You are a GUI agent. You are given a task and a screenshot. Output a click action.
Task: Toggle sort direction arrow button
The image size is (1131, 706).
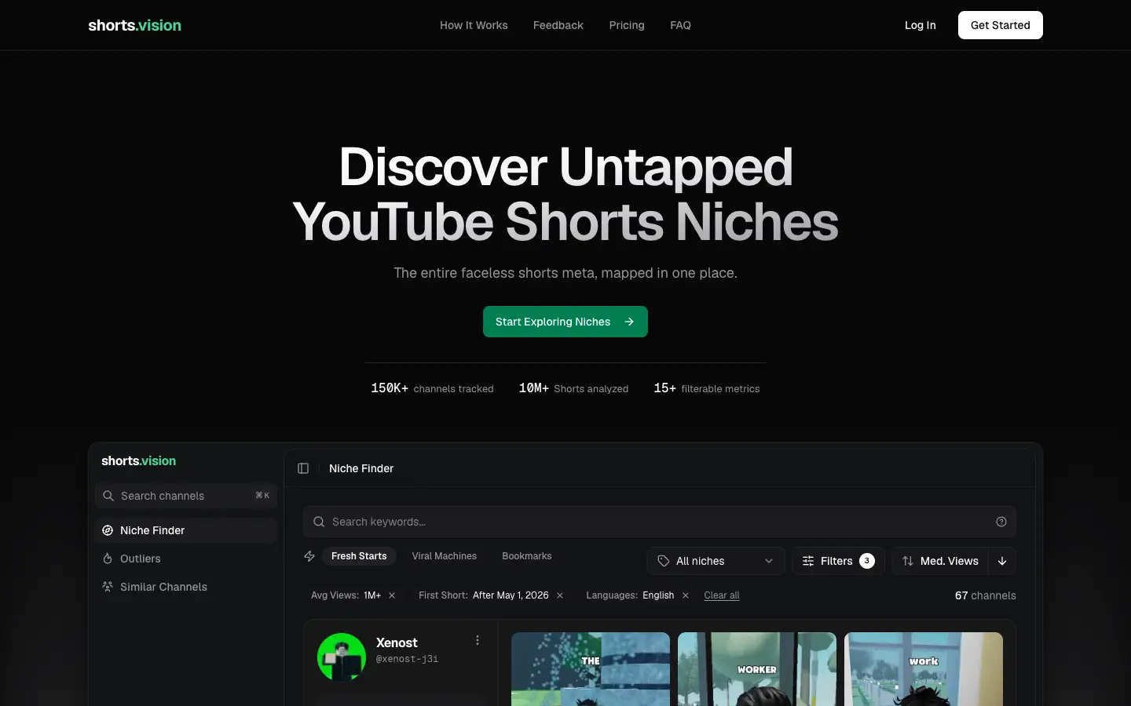coord(1002,561)
